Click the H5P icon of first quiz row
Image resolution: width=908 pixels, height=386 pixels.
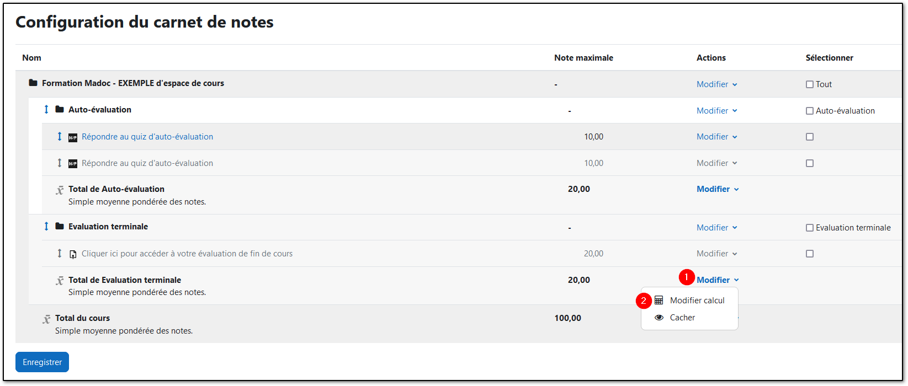coord(73,137)
